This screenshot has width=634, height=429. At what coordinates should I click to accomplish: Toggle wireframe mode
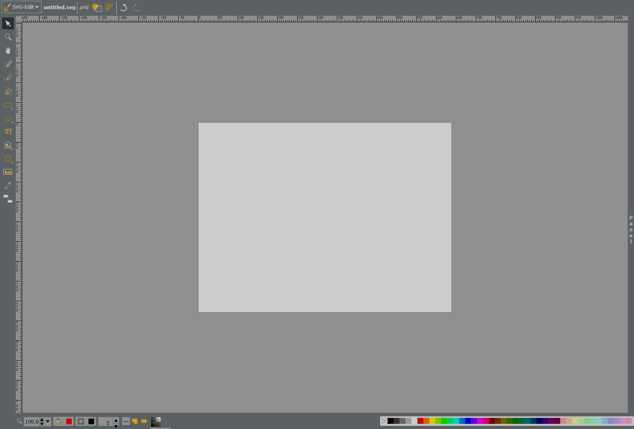point(97,7)
